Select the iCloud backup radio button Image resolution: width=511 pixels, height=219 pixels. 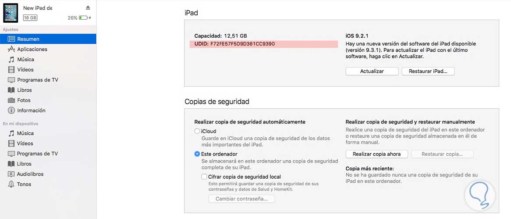[197, 131]
